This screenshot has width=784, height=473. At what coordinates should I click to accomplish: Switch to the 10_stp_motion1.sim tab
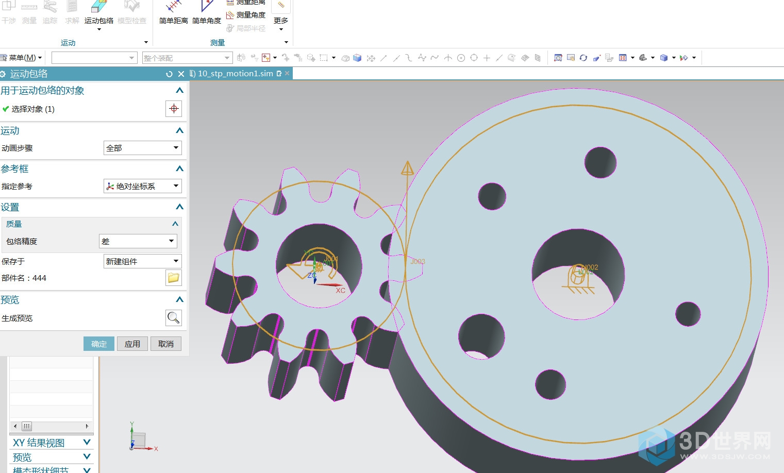(235, 74)
